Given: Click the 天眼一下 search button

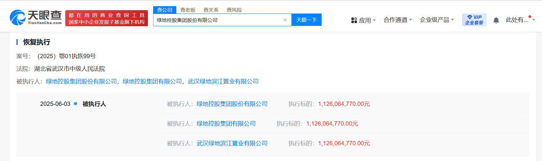Looking at the screenshot, I should (x=307, y=20).
